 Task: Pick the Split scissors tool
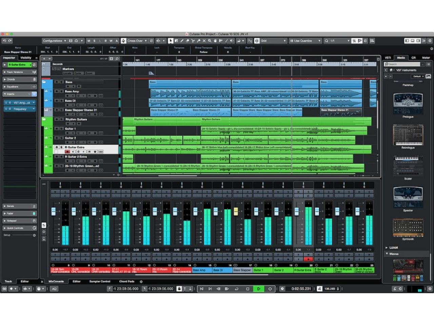click(x=193, y=41)
